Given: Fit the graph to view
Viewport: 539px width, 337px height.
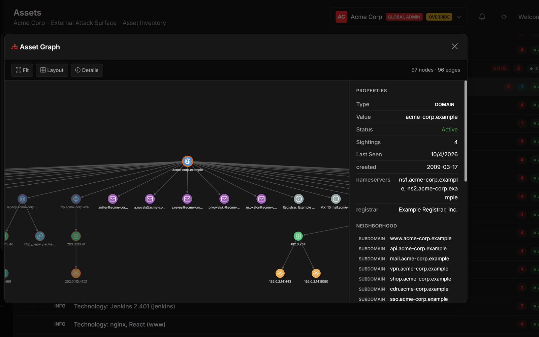Looking at the screenshot, I should [22, 70].
